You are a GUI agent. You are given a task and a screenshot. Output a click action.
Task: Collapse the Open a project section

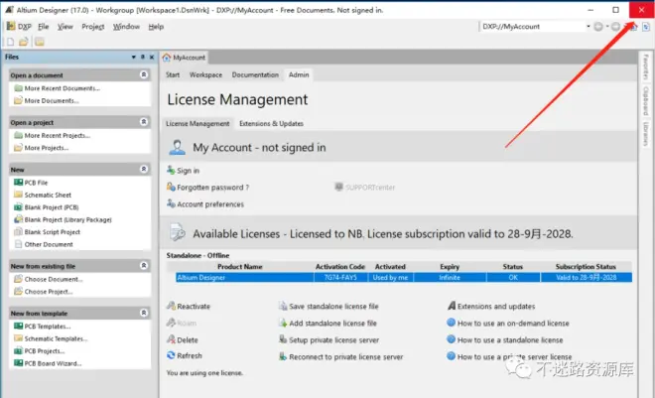tap(144, 122)
